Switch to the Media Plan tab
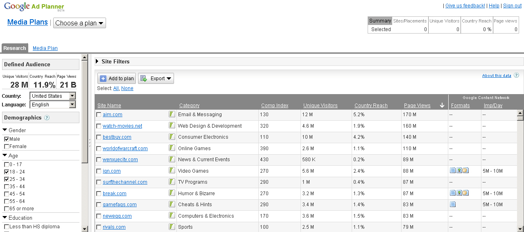Image resolution: width=524 pixels, height=232 pixels. point(45,48)
